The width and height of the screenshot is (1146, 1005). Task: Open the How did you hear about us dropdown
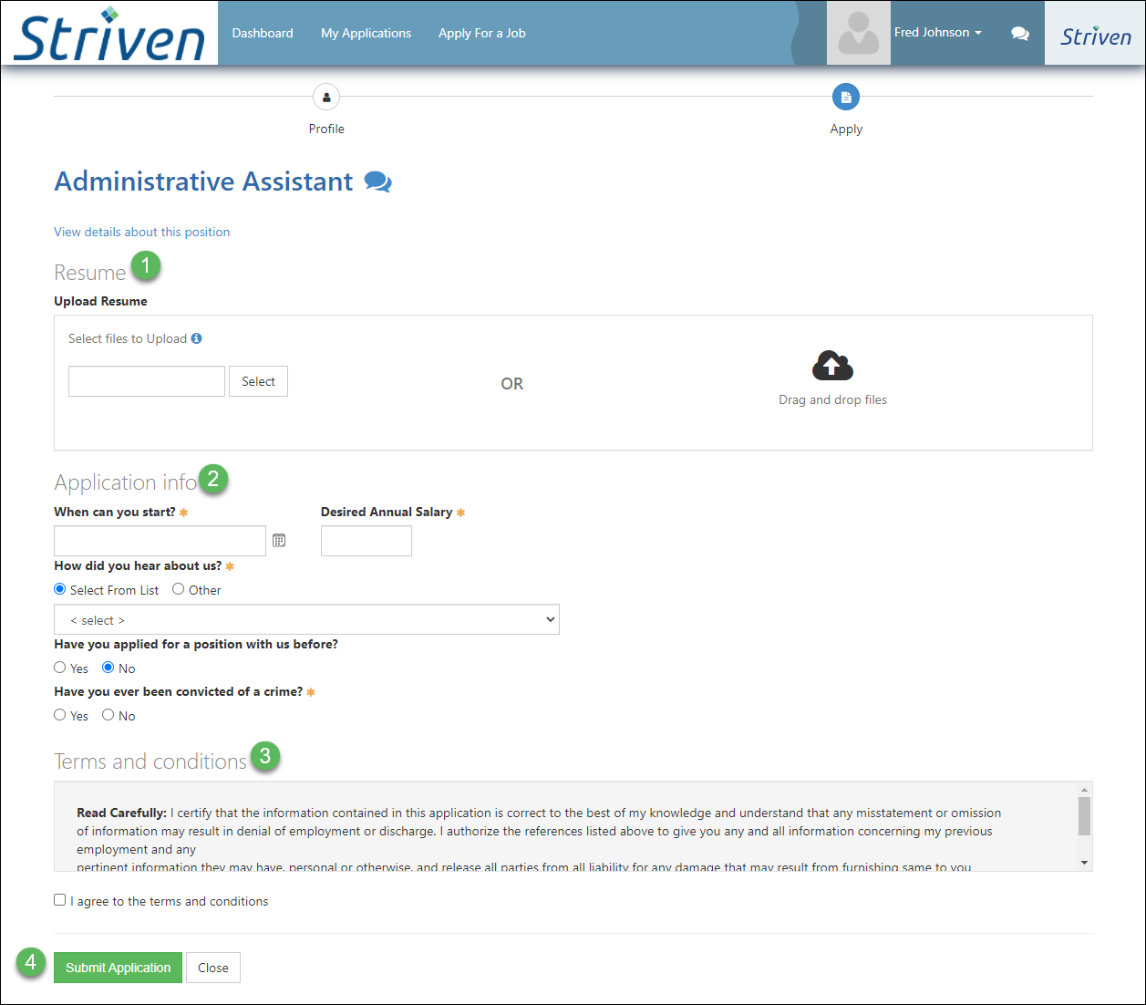pos(306,619)
